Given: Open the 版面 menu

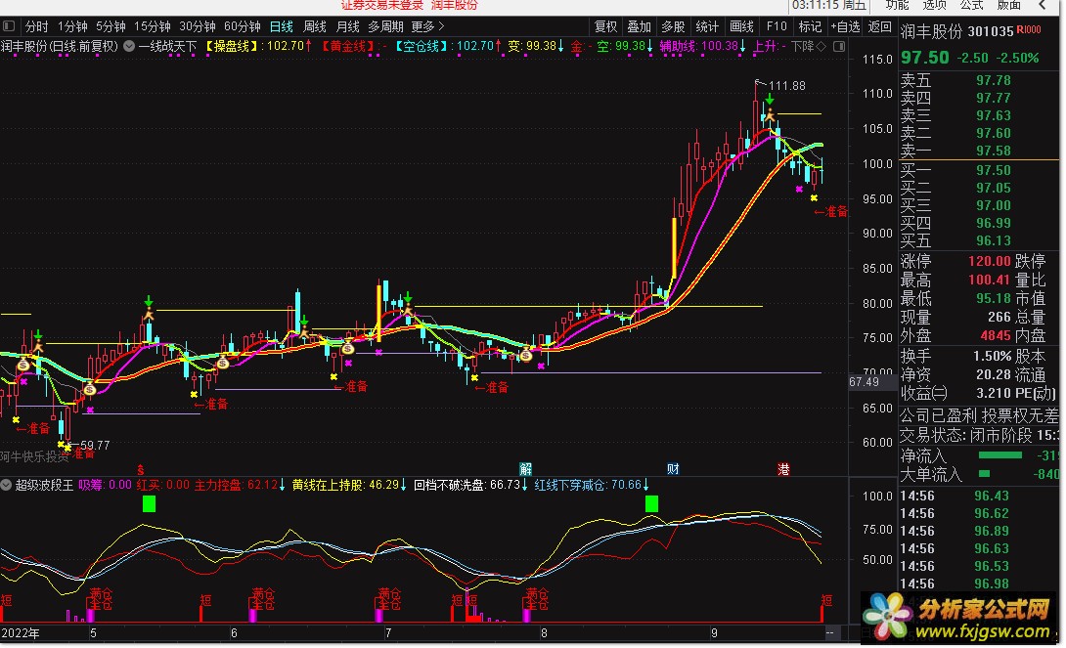Looking at the screenshot, I should pyautogui.click(x=1009, y=6).
